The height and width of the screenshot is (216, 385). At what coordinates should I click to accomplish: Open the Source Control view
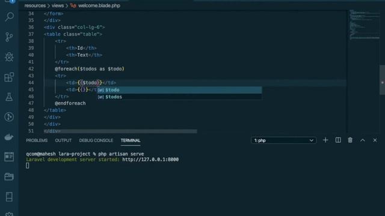pyautogui.click(x=10, y=37)
